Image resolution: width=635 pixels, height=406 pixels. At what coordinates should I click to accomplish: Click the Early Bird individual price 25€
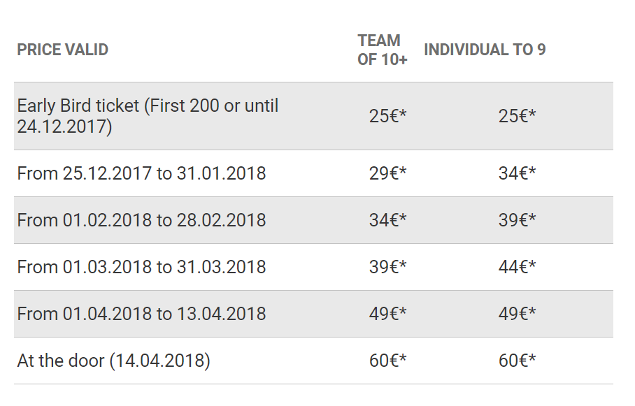[517, 116]
